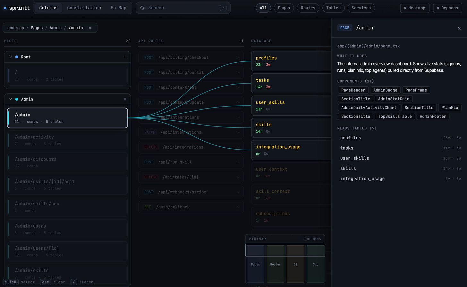Viewport: 467px width, 287px height.
Task: Close the /admin breadcrumb with its x
Action: [x=90, y=28]
